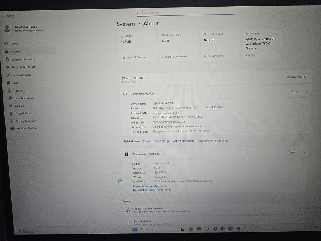Open the Processor AMD Ryzen 5 card
This screenshot has width=321, height=241.
coord(262,44)
